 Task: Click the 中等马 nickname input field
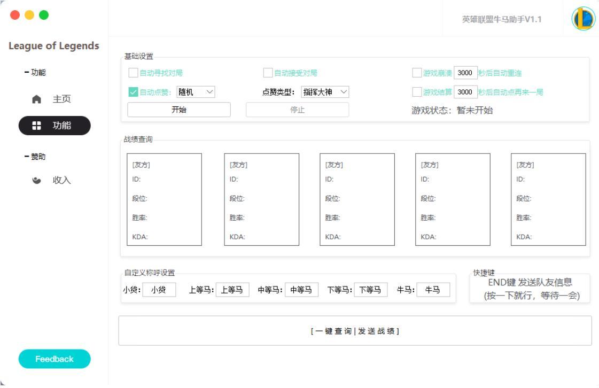pos(301,290)
